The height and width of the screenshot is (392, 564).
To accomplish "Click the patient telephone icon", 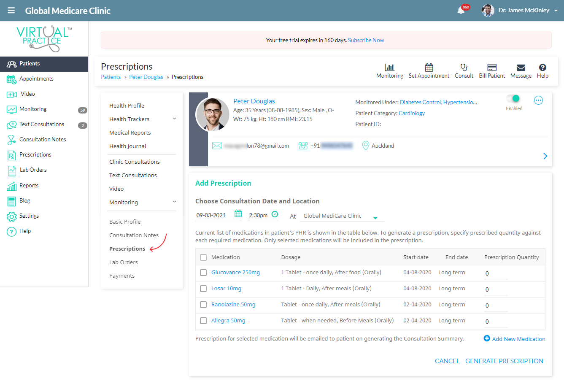I will pos(303,146).
